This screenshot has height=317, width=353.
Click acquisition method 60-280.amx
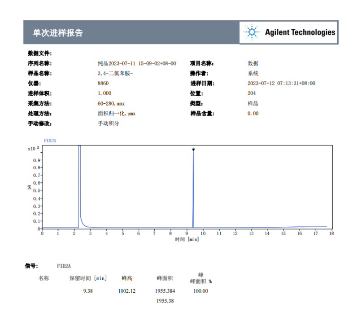(111, 103)
